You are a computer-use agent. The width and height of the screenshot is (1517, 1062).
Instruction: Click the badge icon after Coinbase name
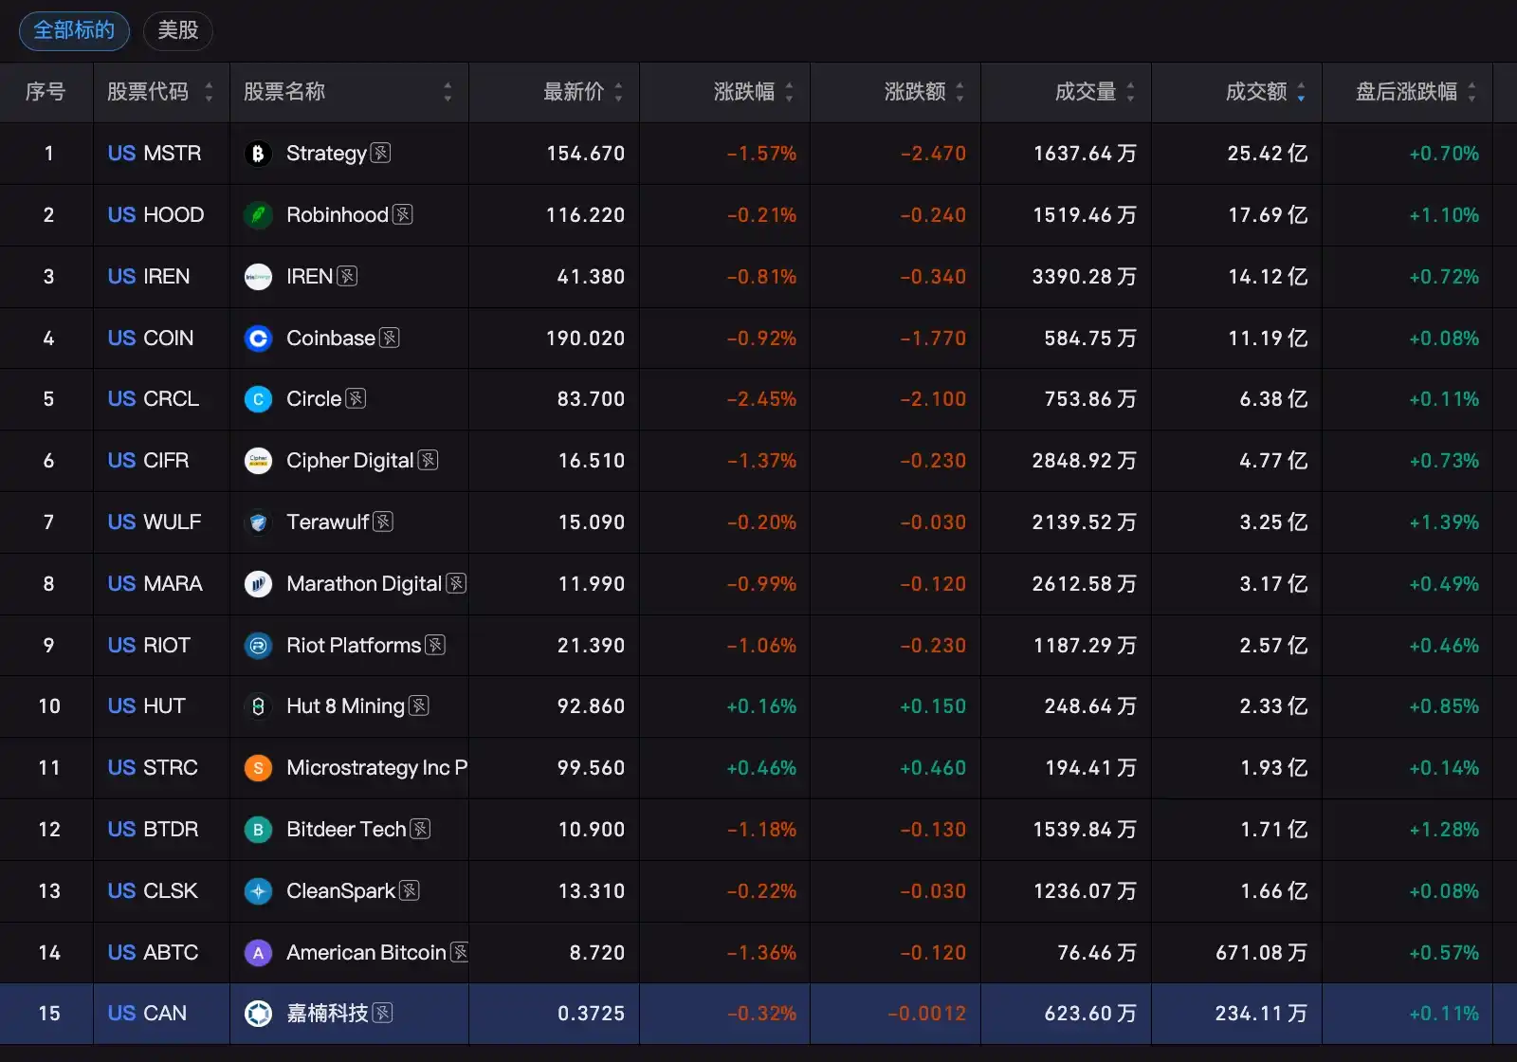390,338
